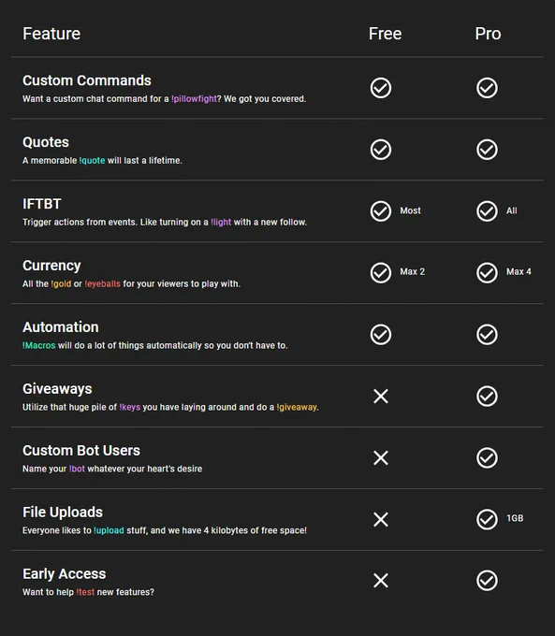The height and width of the screenshot is (636, 555).
Task: Click the !Macros green command text
Action: click(x=39, y=345)
